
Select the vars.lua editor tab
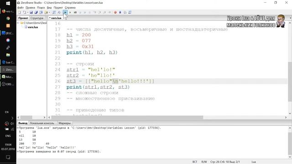(x=56, y=18)
